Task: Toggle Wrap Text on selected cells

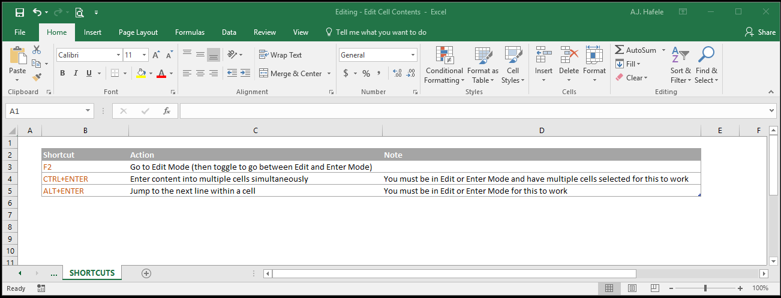Action: [x=280, y=55]
